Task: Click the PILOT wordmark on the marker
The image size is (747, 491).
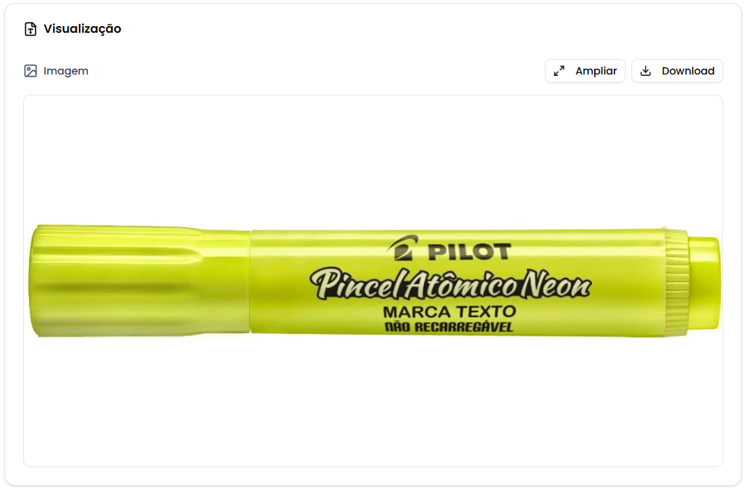Action: (x=469, y=252)
